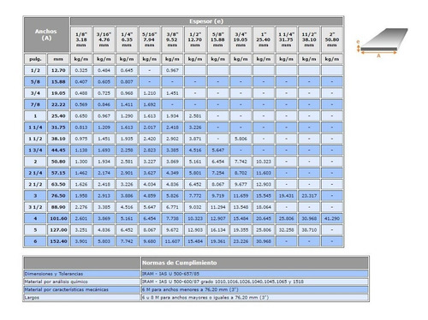Click 'Material por características mecánicas' label
The height and width of the screenshot is (320, 428).
pyautogui.click(x=82, y=289)
